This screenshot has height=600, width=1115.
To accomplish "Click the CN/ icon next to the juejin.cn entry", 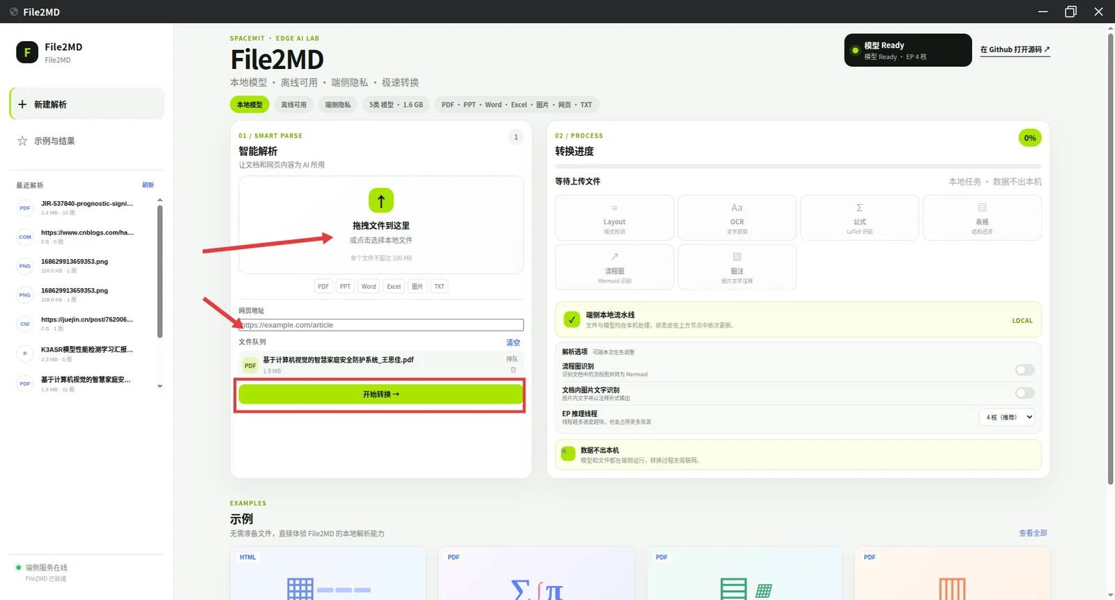I will pyautogui.click(x=25, y=324).
